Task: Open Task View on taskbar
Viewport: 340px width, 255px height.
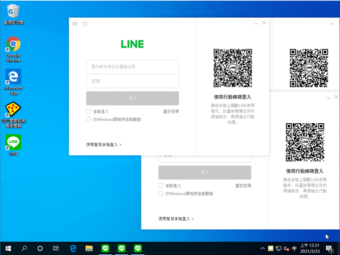Action: (56, 248)
